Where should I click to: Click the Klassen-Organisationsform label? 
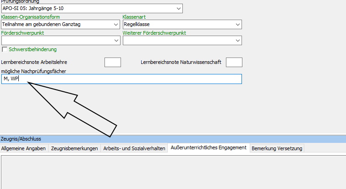click(30, 17)
